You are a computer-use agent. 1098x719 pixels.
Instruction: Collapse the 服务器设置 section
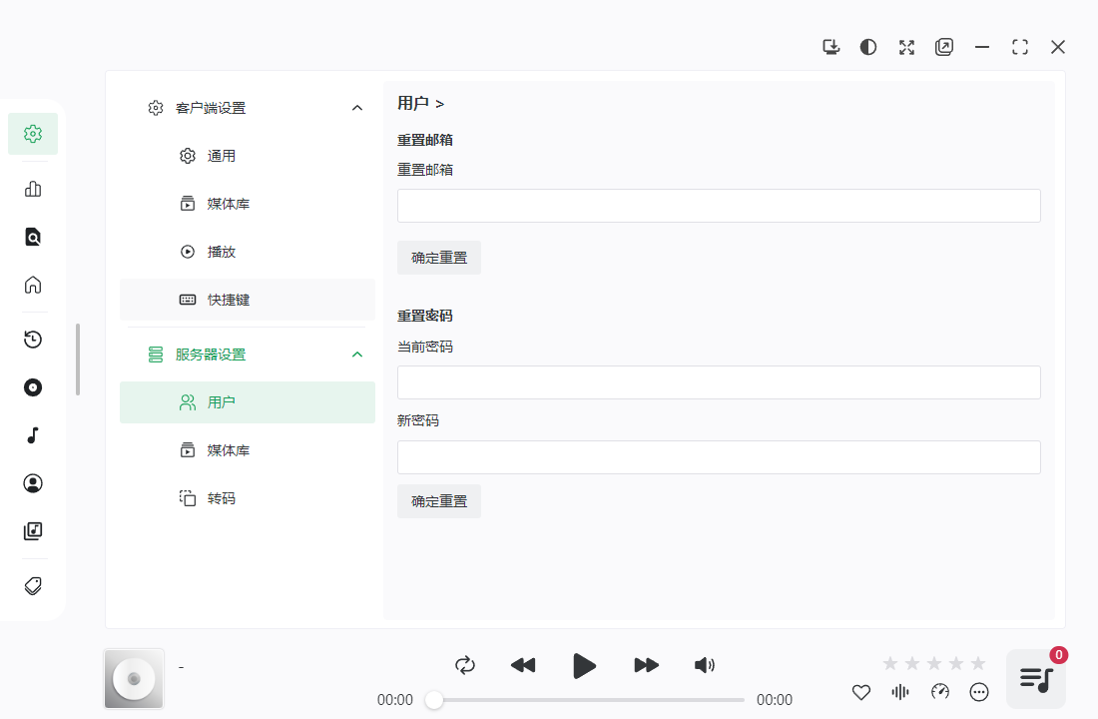pos(357,354)
